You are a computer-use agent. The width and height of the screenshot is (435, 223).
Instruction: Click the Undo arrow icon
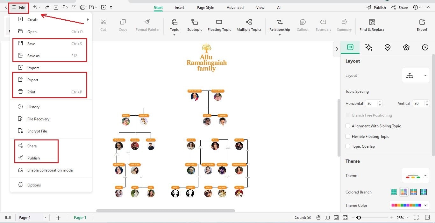35,7
